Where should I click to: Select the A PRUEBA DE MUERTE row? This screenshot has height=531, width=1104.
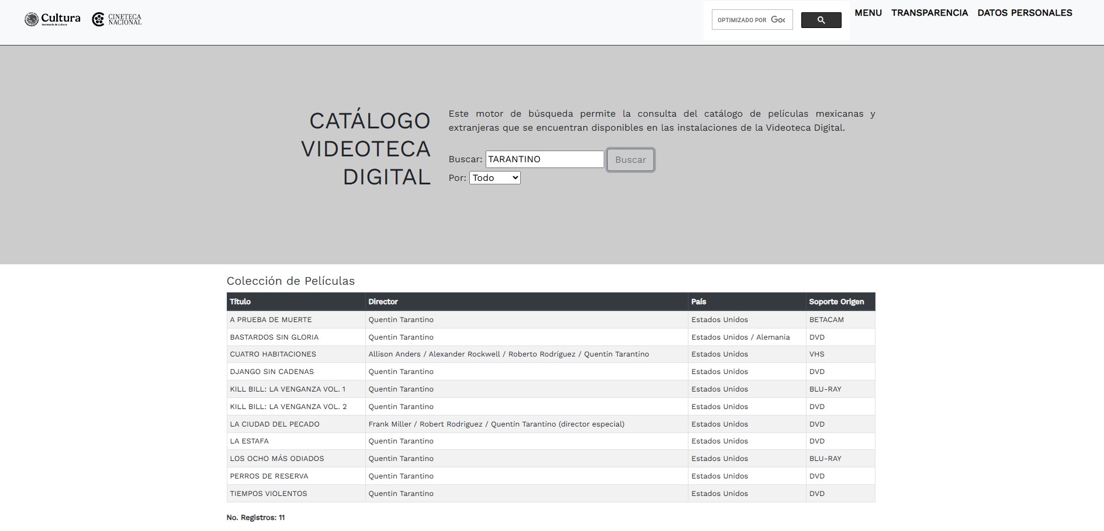[x=271, y=320]
